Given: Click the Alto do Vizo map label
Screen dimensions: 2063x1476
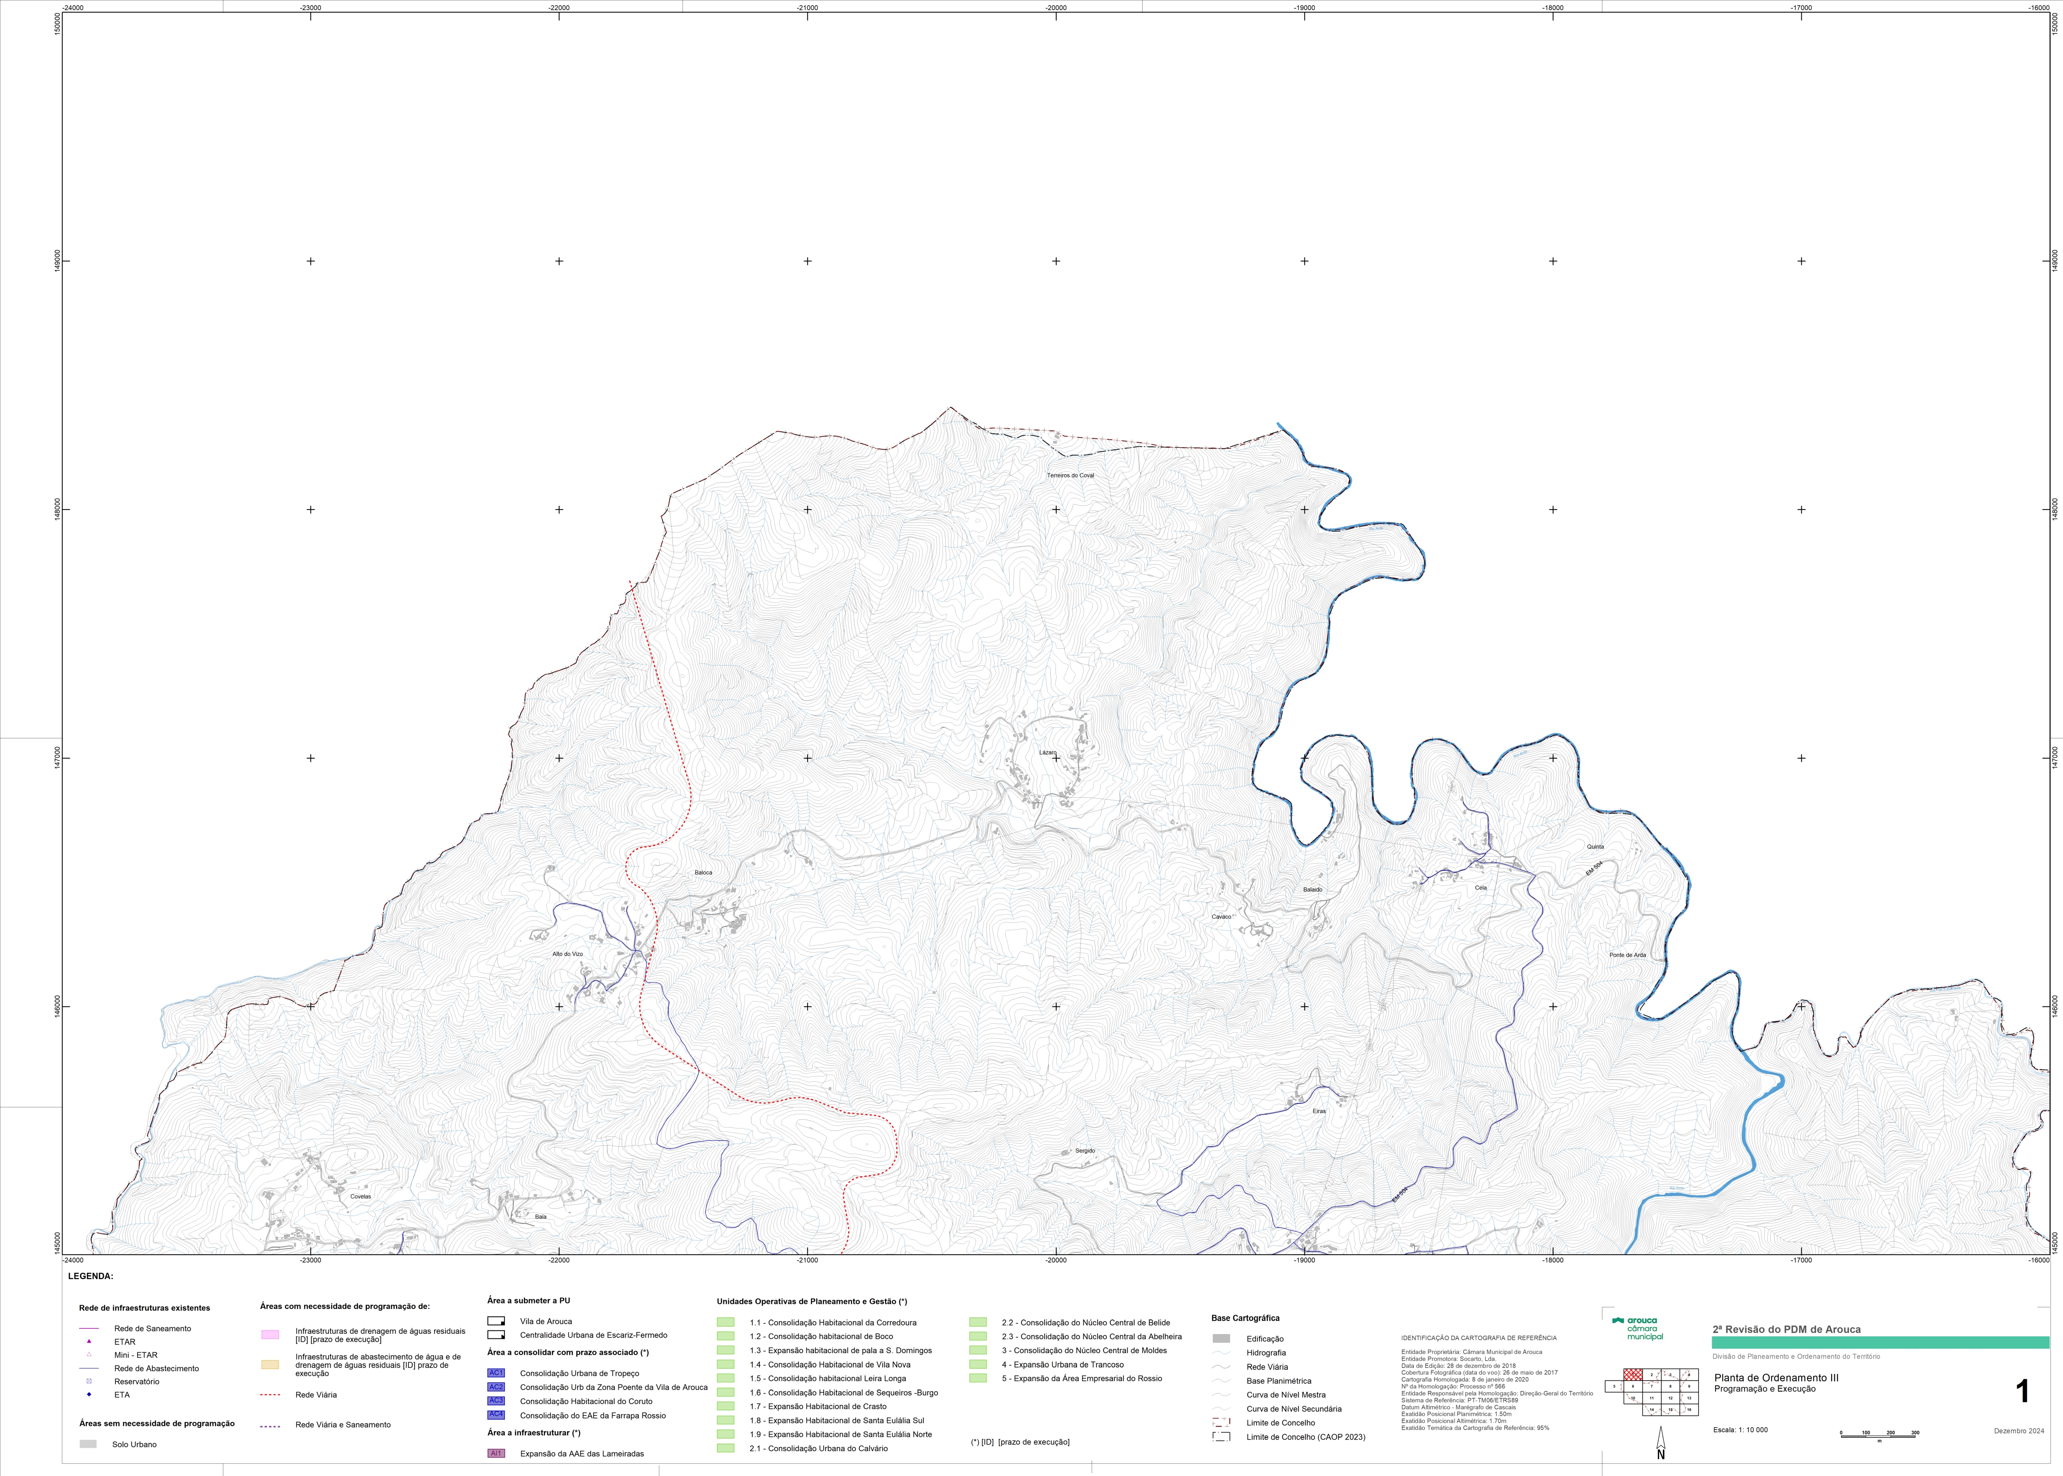Looking at the screenshot, I should click(568, 954).
